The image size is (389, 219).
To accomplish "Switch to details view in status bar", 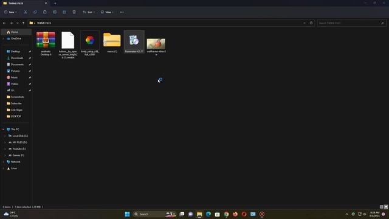I will (x=381, y=207).
